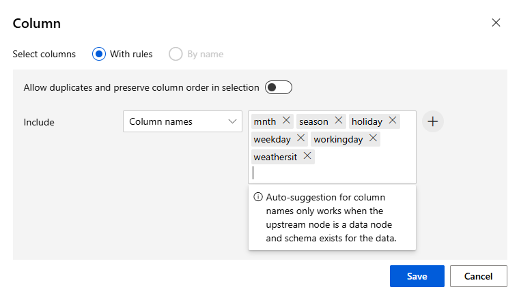
Task: Select the workingday tag label
Action: (338, 139)
